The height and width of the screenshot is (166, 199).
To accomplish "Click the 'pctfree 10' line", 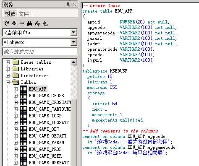I will [100, 76].
